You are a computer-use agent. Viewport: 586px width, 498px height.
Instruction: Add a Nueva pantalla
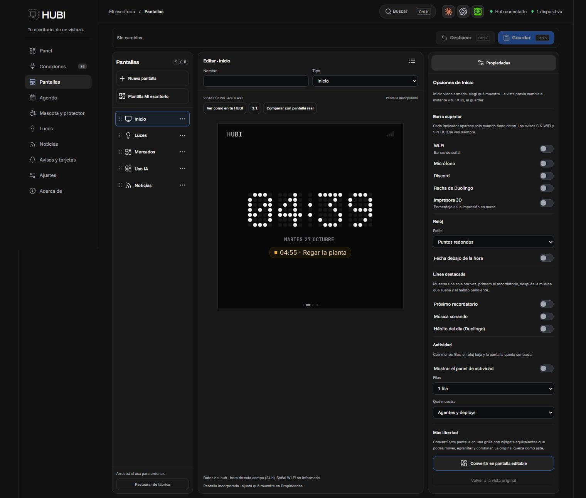pos(152,78)
